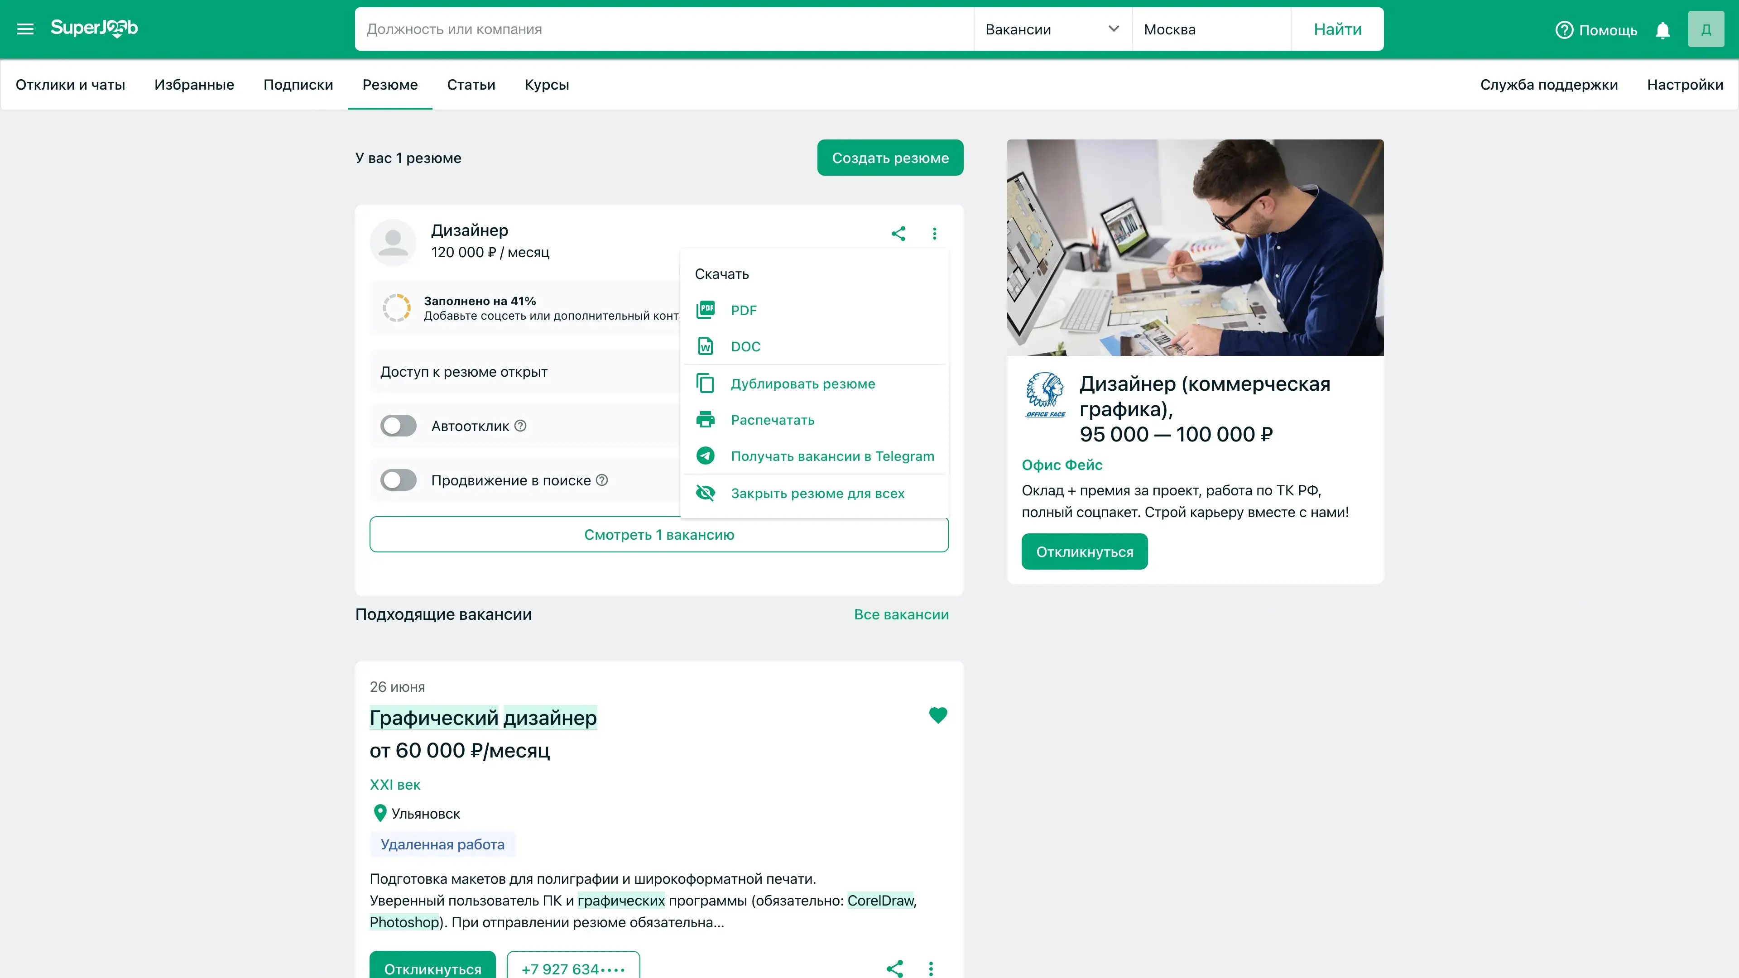Share the Дизайнер resume

(898, 234)
